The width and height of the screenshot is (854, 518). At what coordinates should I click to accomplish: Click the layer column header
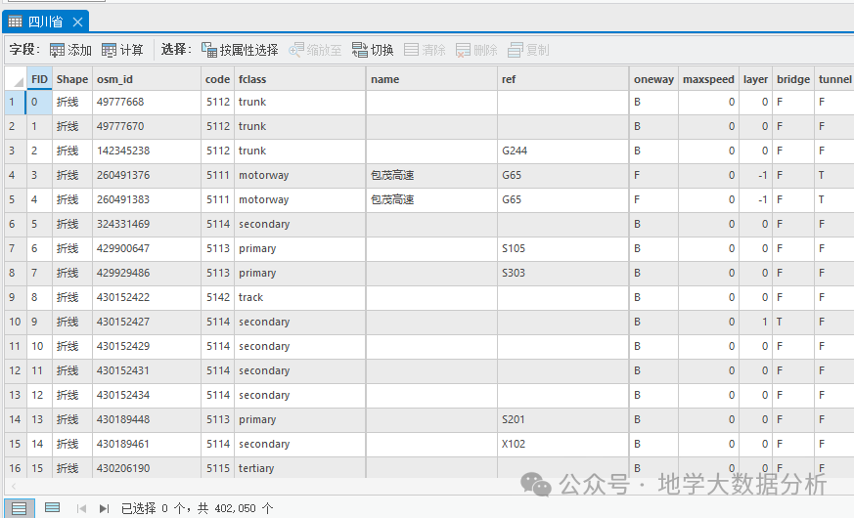coord(755,79)
